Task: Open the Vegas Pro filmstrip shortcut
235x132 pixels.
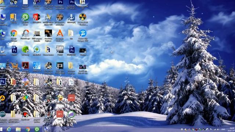Action: [60, 66]
